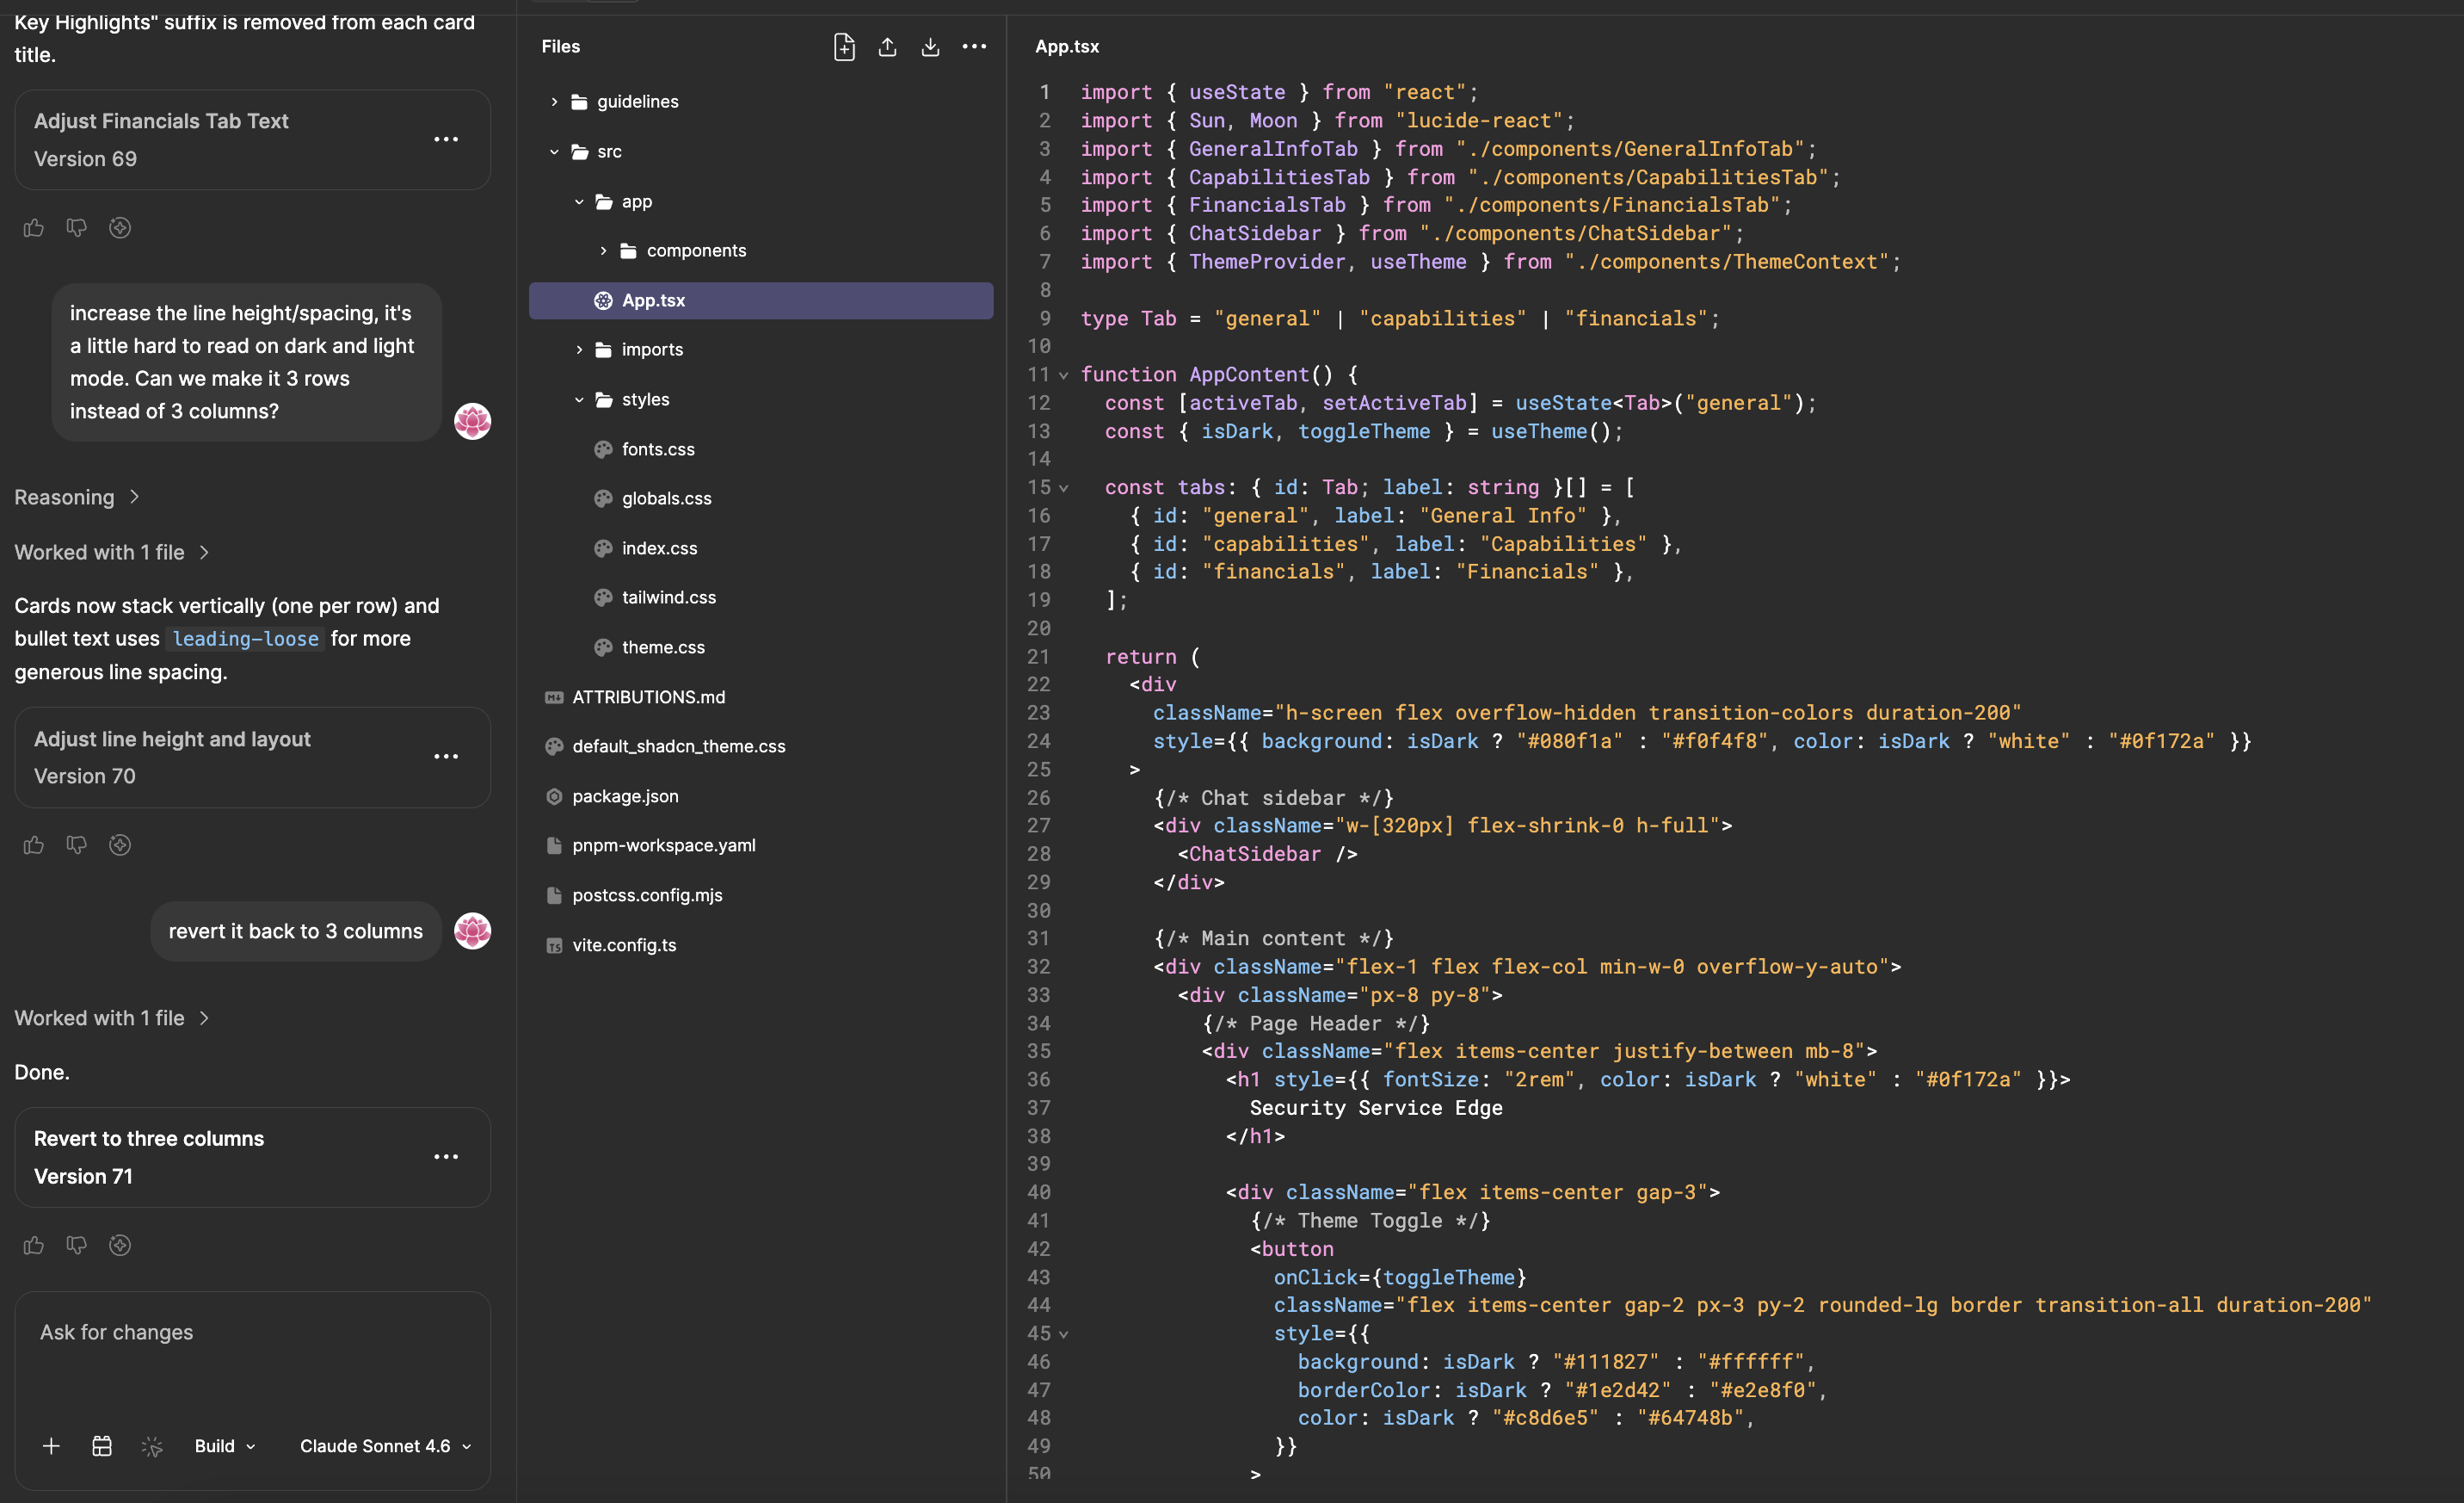Open options menu for Version 69 card

(446, 139)
